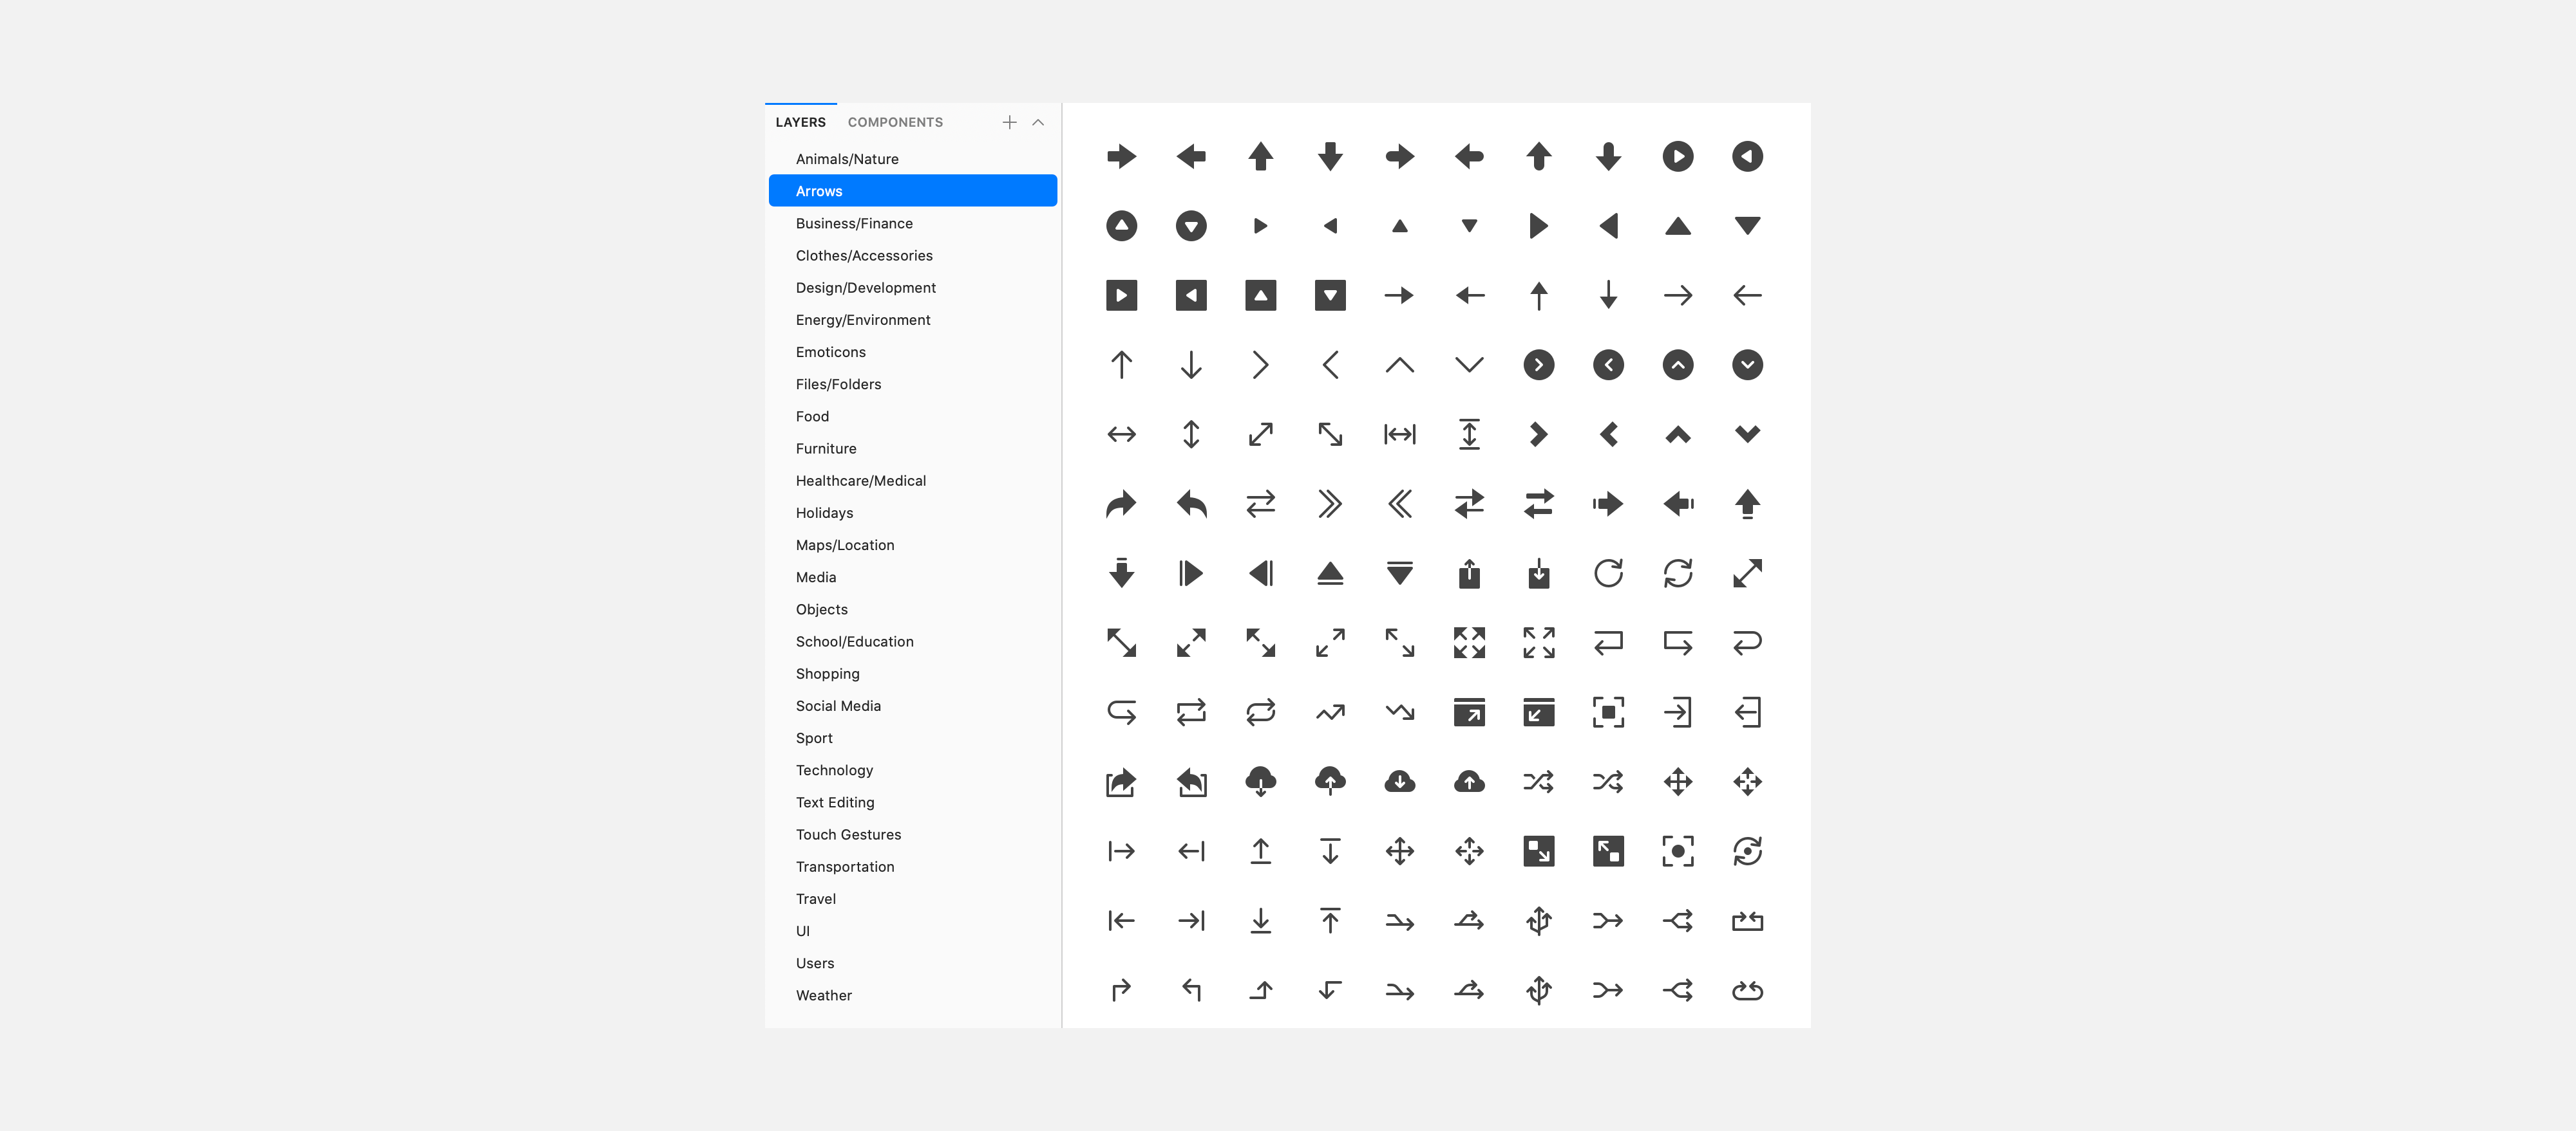The height and width of the screenshot is (1131, 2576).
Task: Select the refresh circular arrow icon
Action: click(x=1608, y=573)
